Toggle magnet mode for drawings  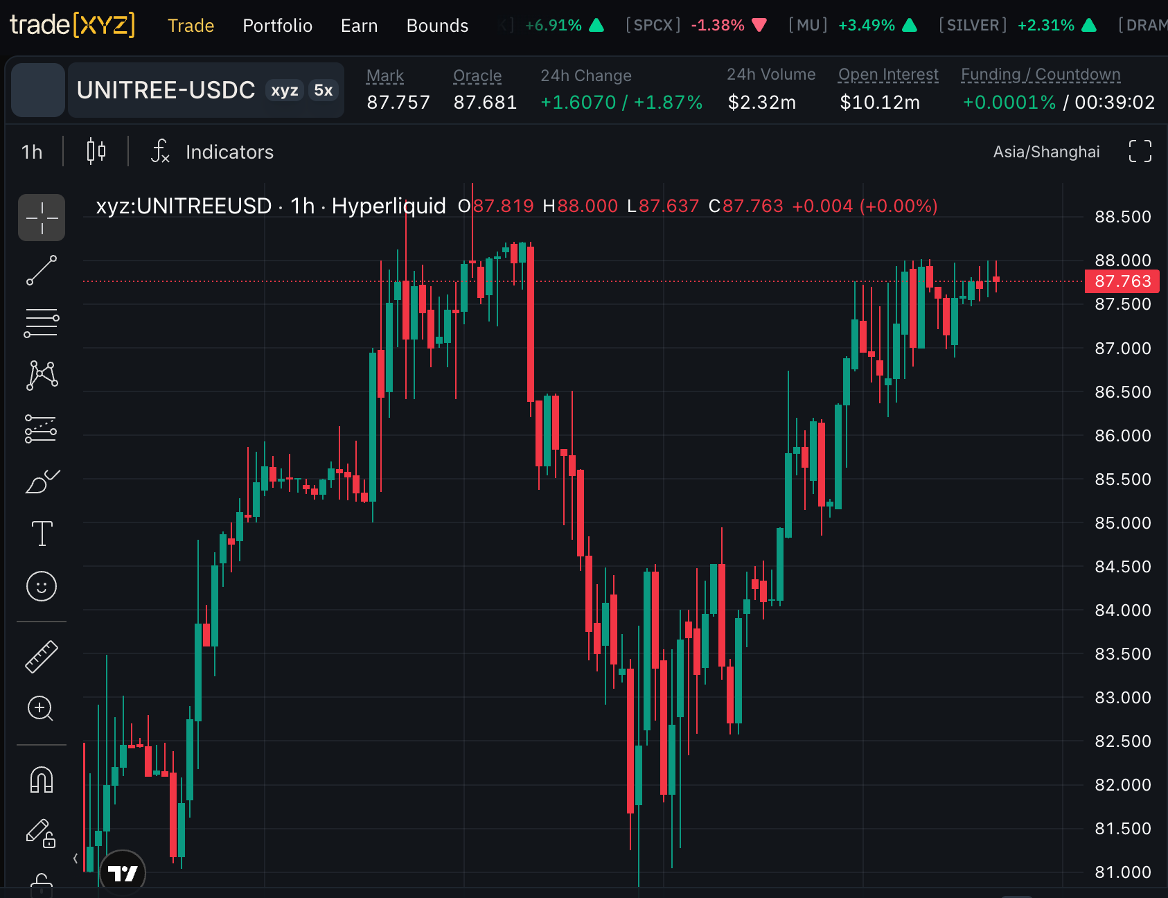click(x=42, y=780)
